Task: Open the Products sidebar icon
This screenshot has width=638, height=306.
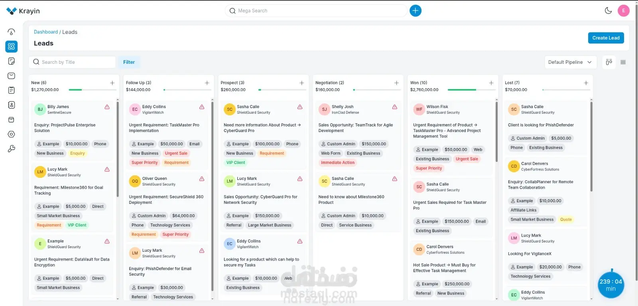Action: coord(12,120)
